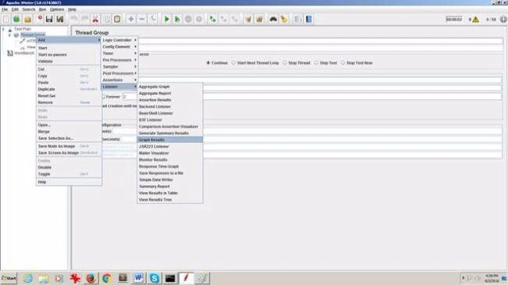Select the Stop Test Now radio button
This screenshot has width=508, height=285.
[x=343, y=62]
